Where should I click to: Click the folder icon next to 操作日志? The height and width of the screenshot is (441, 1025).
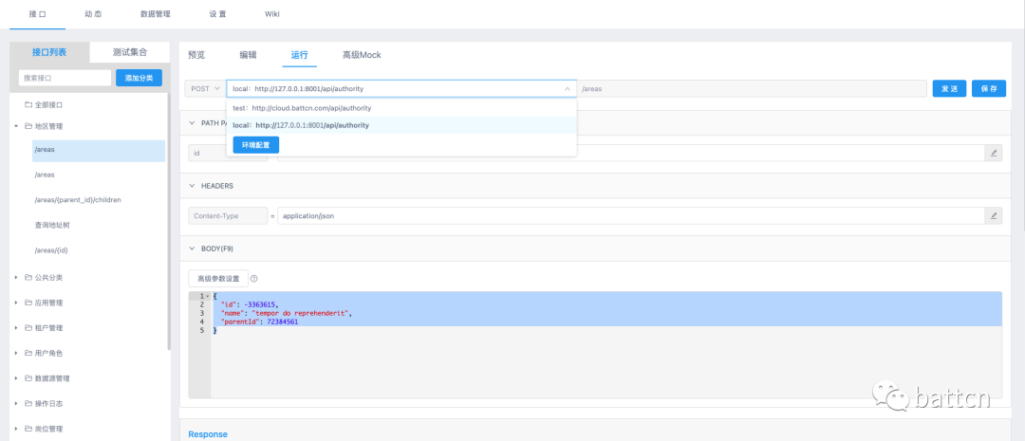click(28, 403)
